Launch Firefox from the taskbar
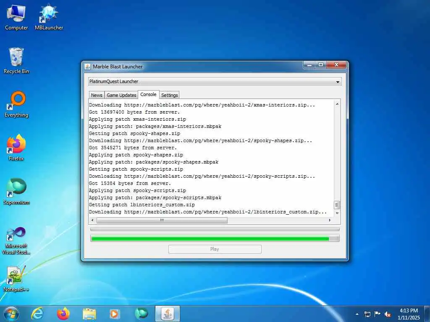 pos(63,314)
